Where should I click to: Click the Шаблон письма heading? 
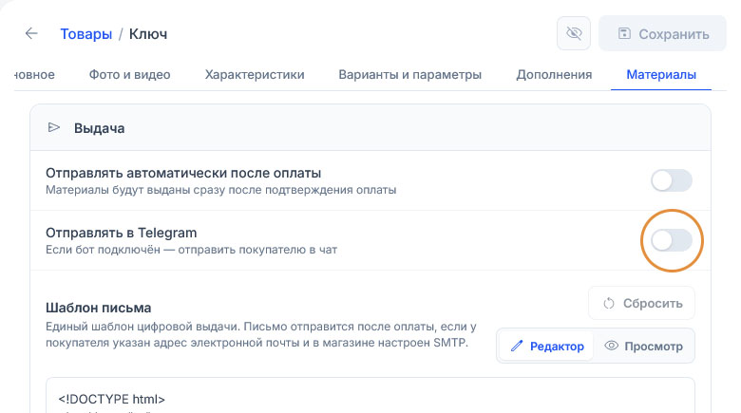tap(98, 309)
